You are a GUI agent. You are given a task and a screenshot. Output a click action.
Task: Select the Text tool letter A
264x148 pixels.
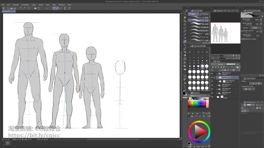tap(185, 83)
